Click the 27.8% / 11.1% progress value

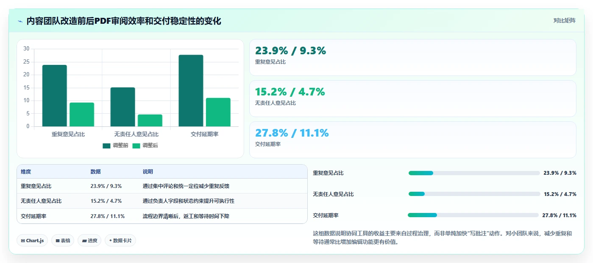pos(559,215)
